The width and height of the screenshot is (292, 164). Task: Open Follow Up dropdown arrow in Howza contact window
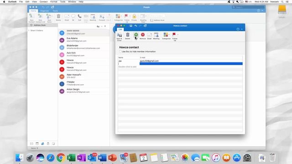tap(177, 35)
